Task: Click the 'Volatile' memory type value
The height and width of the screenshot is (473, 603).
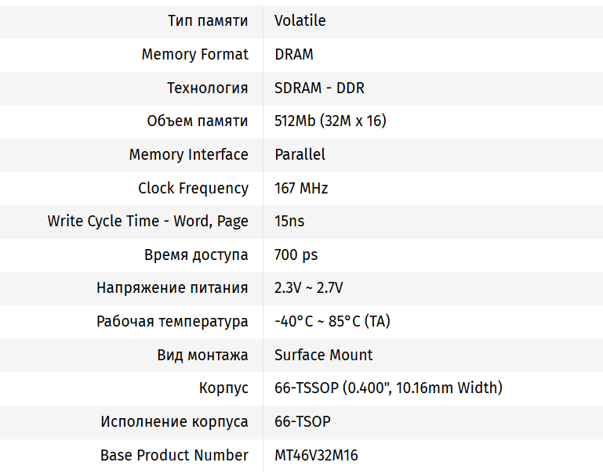Action: [x=300, y=21]
